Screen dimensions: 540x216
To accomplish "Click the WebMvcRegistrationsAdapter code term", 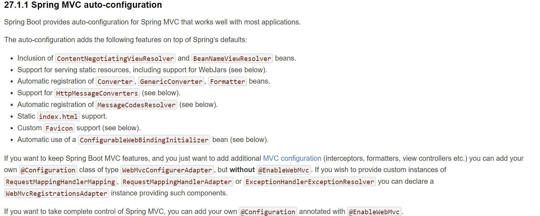I will 57,193.
